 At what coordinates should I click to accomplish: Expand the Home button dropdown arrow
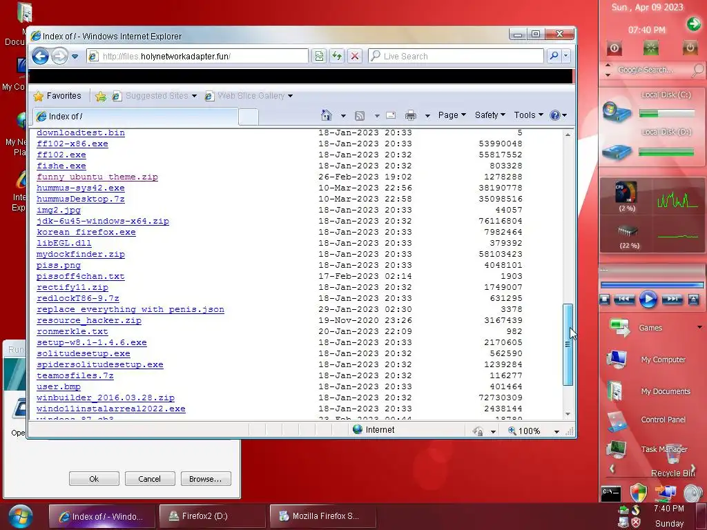343,116
